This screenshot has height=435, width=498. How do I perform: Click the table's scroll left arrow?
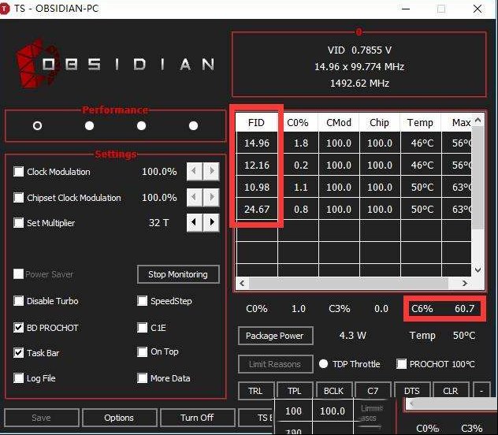click(243, 283)
